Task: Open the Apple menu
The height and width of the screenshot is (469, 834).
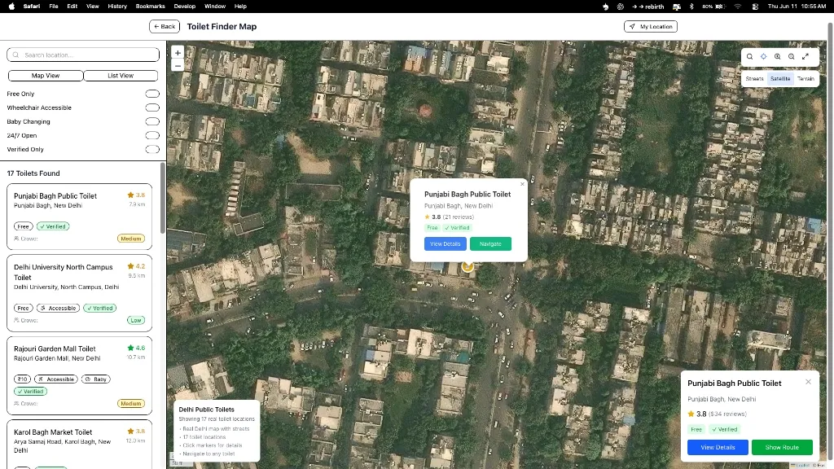Action: tap(11, 7)
